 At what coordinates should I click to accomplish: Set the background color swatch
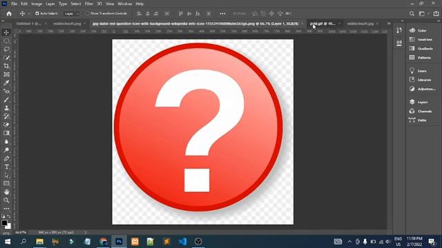point(9,227)
